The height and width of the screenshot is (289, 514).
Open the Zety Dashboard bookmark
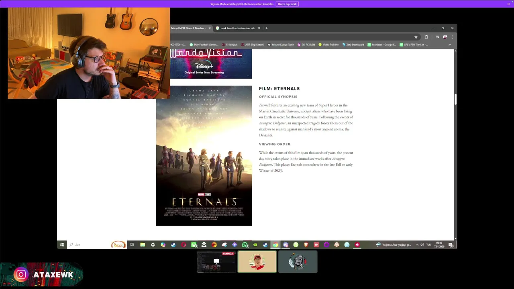(353, 45)
